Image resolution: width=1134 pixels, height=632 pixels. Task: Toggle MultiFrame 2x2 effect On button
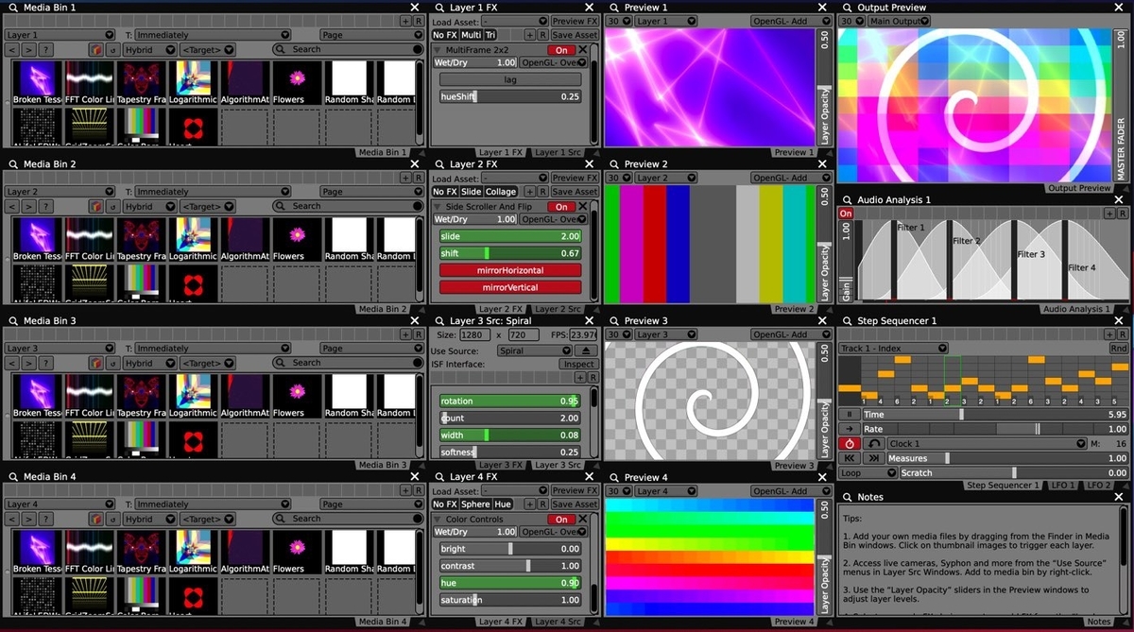click(x=561, y=50)
